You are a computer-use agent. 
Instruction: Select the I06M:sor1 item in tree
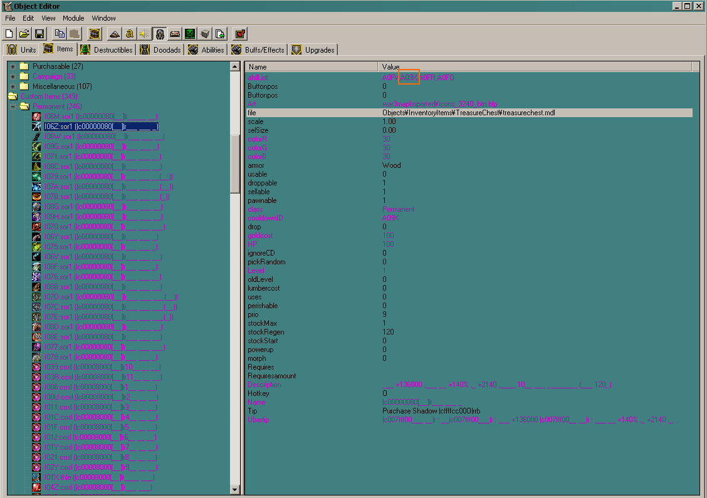point(101,117)
